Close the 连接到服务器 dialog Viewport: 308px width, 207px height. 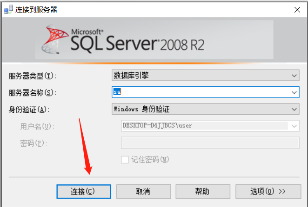(x=297, y=10)
